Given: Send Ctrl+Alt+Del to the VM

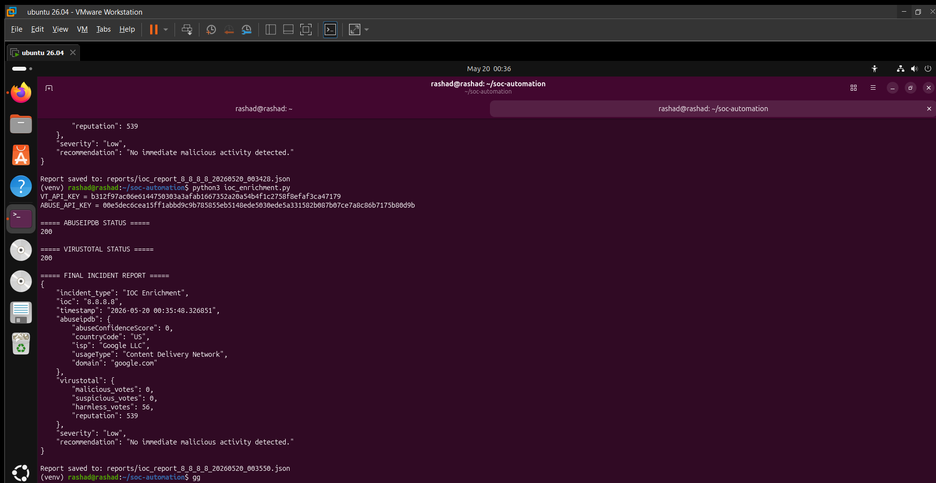Looking at the screenshot, I should click(187, 30).
